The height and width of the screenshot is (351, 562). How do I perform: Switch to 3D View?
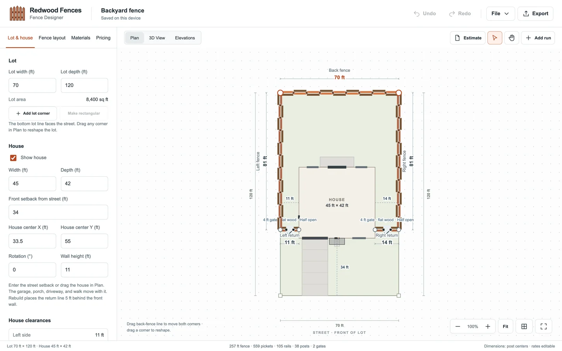click(157, 38)
